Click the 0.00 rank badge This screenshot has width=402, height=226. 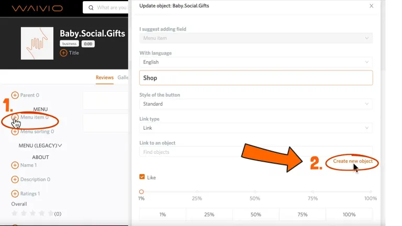point(88,44)
